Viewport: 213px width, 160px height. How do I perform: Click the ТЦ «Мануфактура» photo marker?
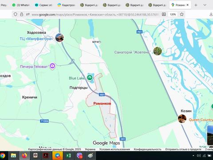point(59,38)
